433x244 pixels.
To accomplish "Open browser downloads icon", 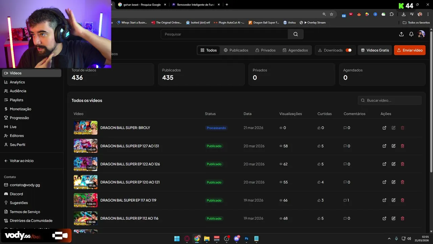I will [x=404, y=14].
